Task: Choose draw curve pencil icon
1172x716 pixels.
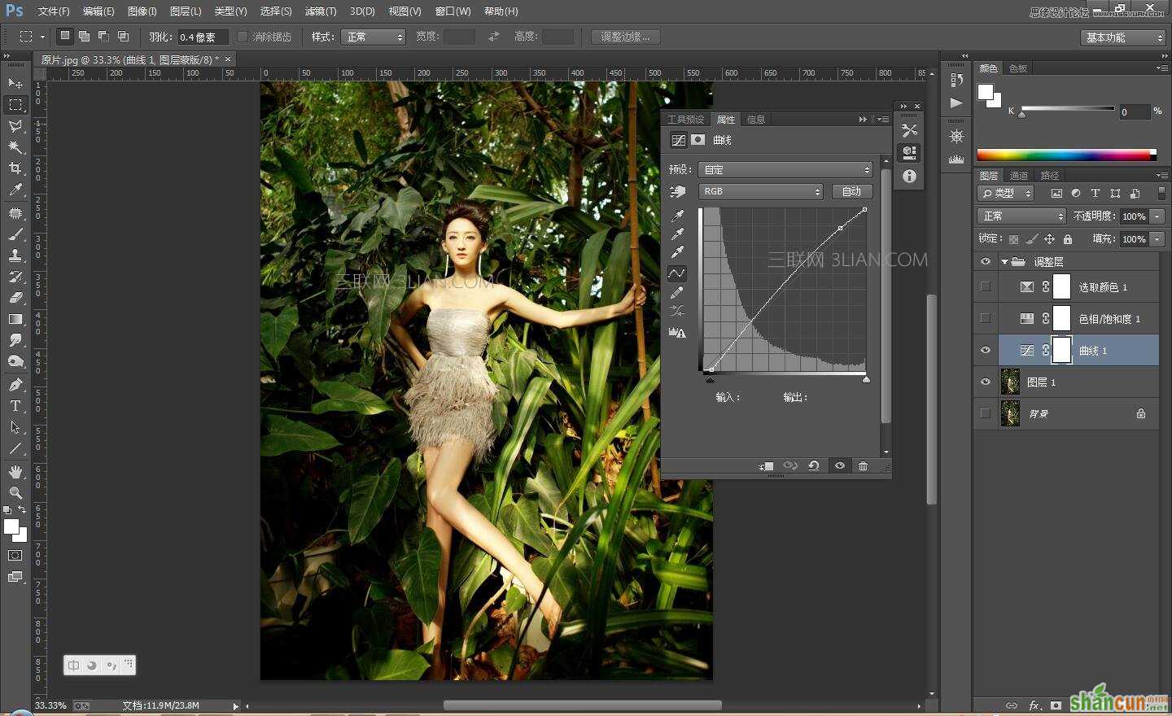Action: pos(677,293)
